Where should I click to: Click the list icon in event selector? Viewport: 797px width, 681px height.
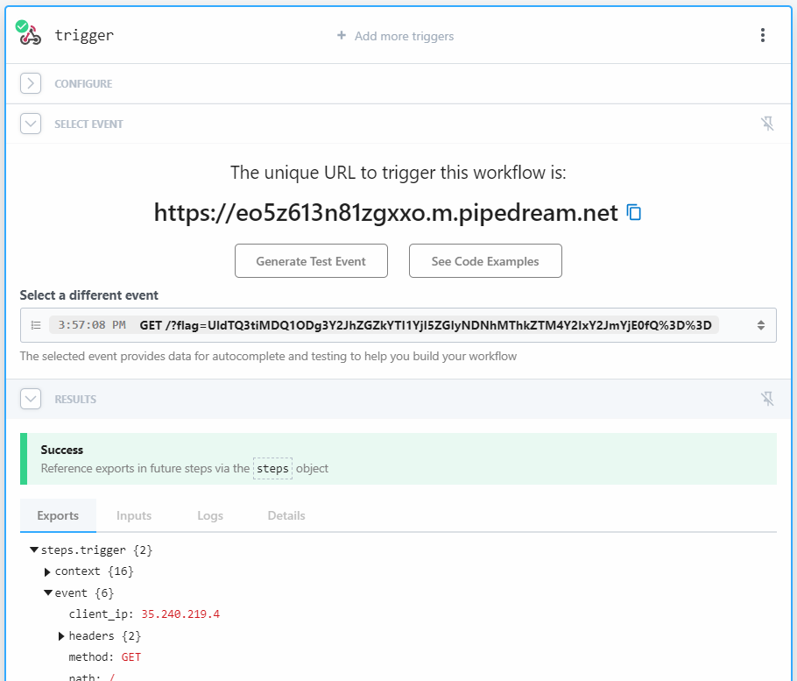[x=36, y=325]
